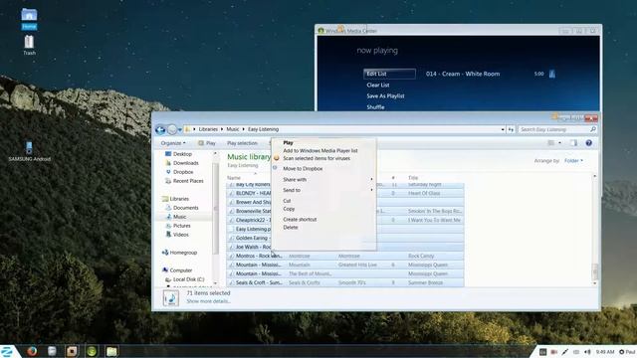Select the Cheaptrick22 file row
This screenshot has height=358, width=637.
coord(345,220)
